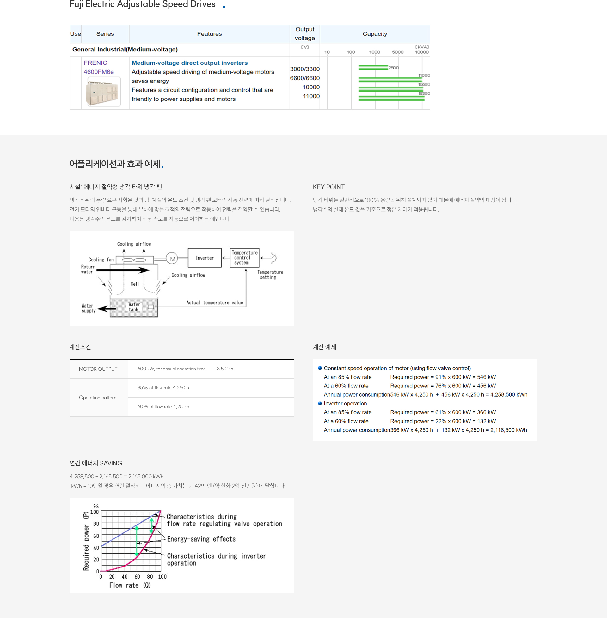Click the 'Temperature control system' block in diagram
The image size is (607, 618).
[x=244, y=258]
